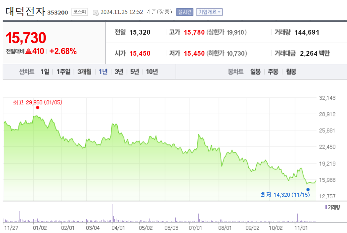Screen dimensions: 347x233
Task: Click the purple 거래량 legend marker
Action: (326, 207)
